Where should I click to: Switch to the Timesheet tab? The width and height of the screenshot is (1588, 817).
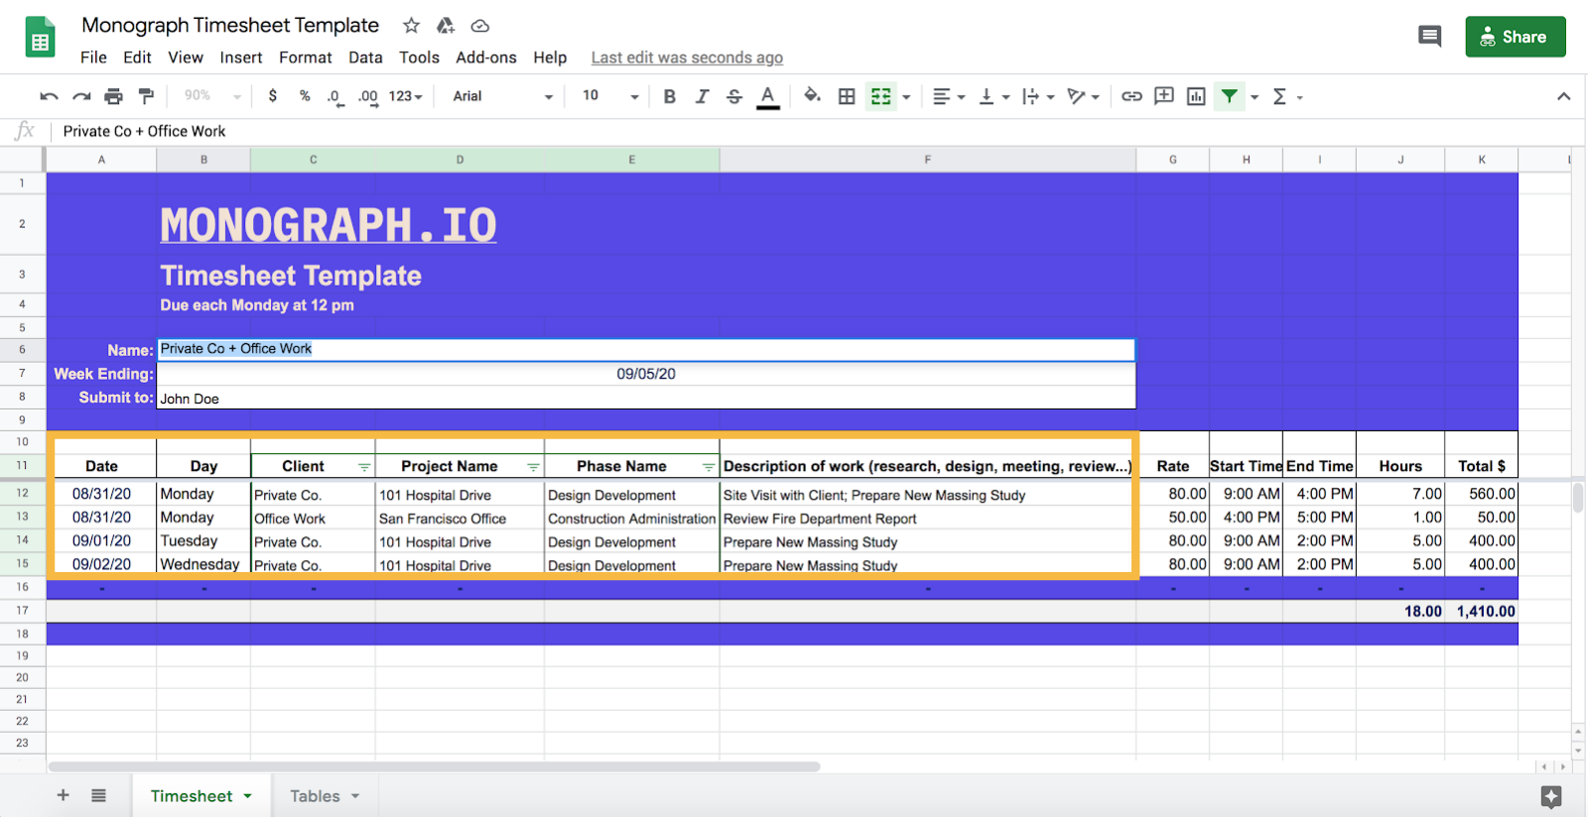[x=201, y=796]
